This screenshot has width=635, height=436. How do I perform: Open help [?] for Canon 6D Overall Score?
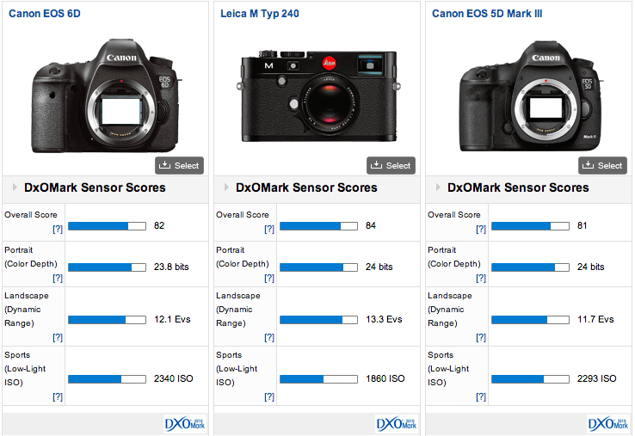57,230
